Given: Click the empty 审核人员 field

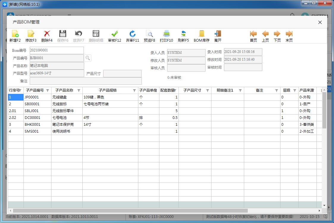Looking at the screenshot, I should [186, 68].
